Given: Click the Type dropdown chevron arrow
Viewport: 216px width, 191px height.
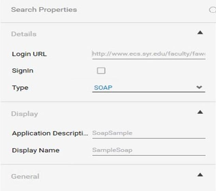Looking at the screenshot, I should click(x=200, y=87).
